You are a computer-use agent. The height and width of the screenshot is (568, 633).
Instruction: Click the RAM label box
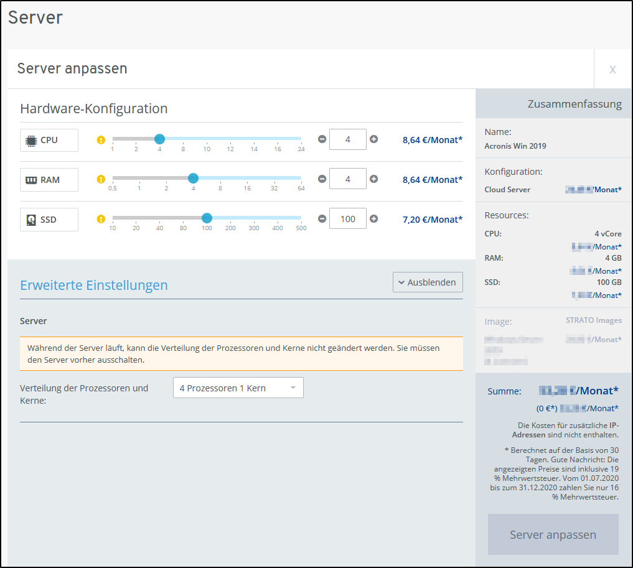(x=49, y=180)
